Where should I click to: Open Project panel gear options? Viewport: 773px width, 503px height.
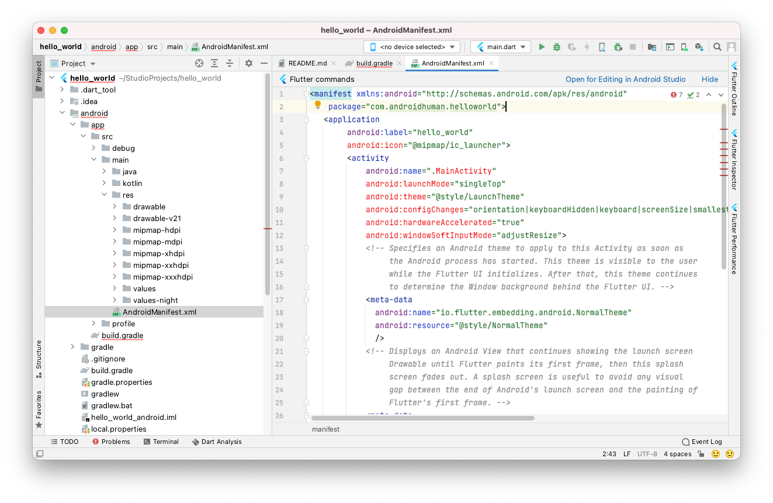point(249,63)
